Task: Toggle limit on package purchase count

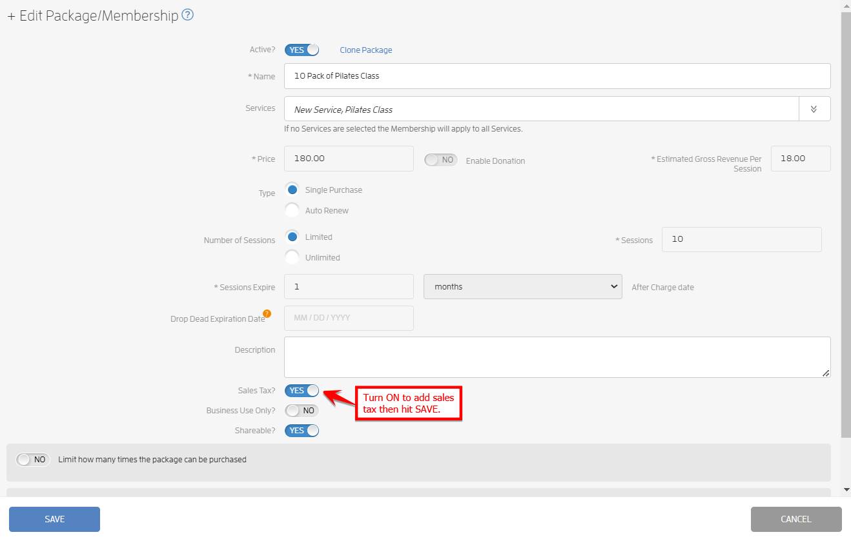Action: coord(33,460)
